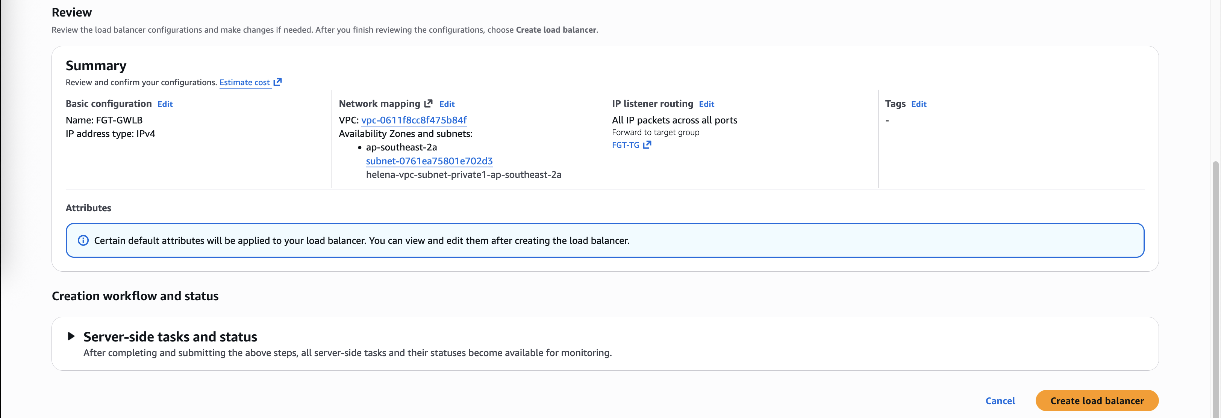The width and height of the screenshot is (1221, 418).
Task: Click the Estimate cost external link icon
Action: [x=278, y=82]
